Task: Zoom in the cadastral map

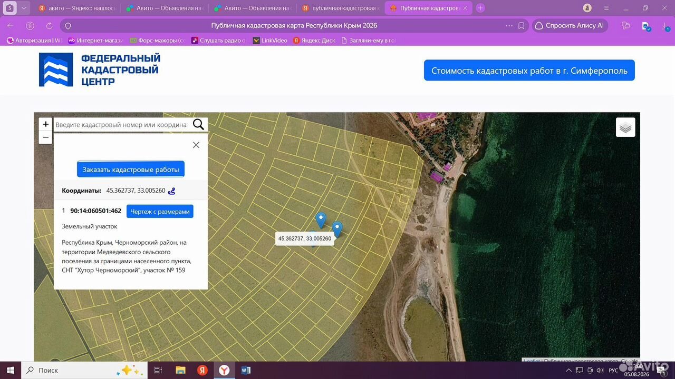Action: pos(46,124)
